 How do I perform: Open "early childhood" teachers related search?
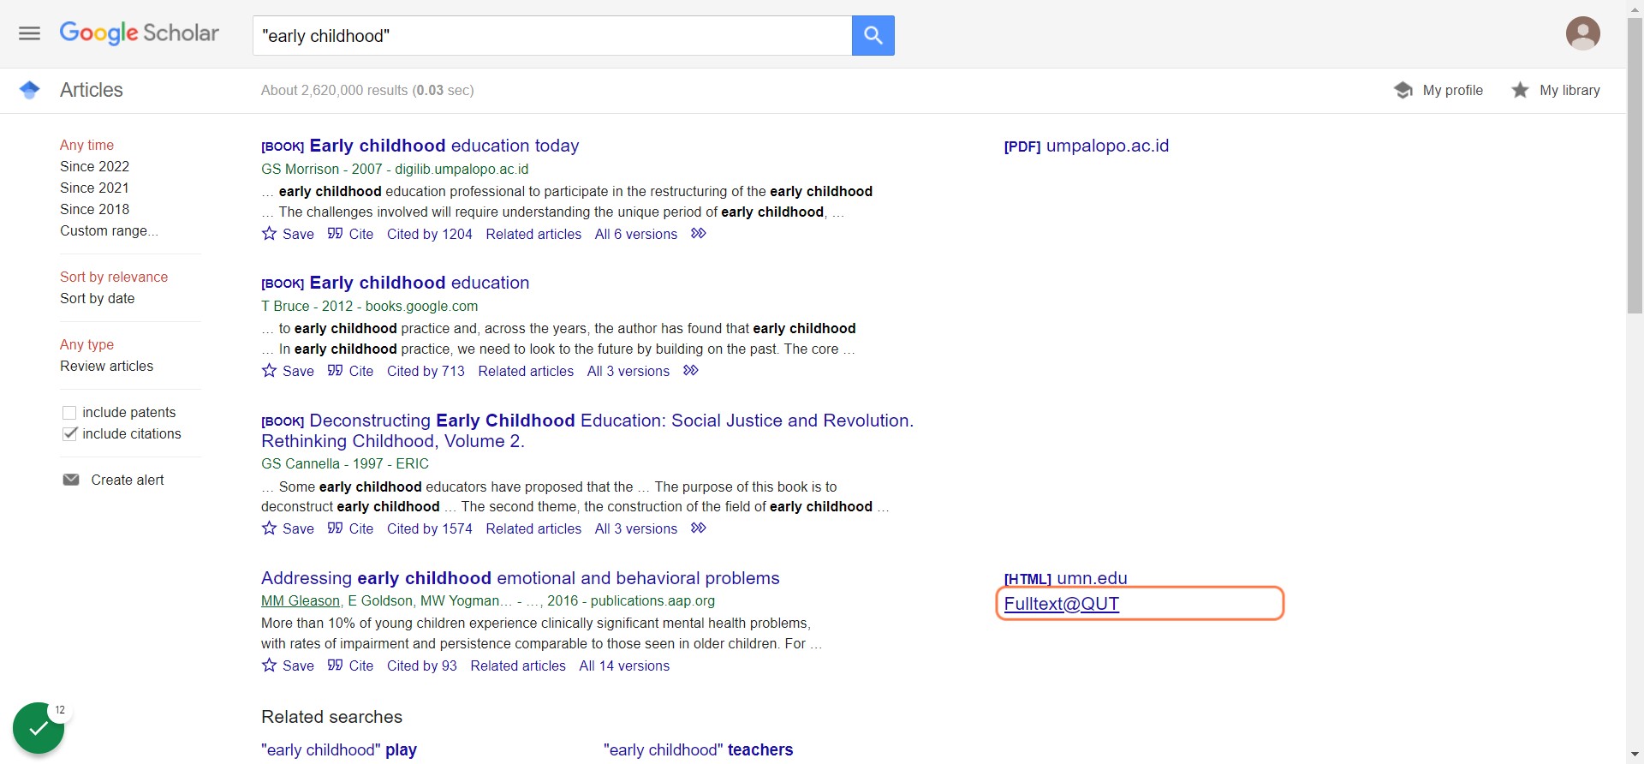coord(699,750)
